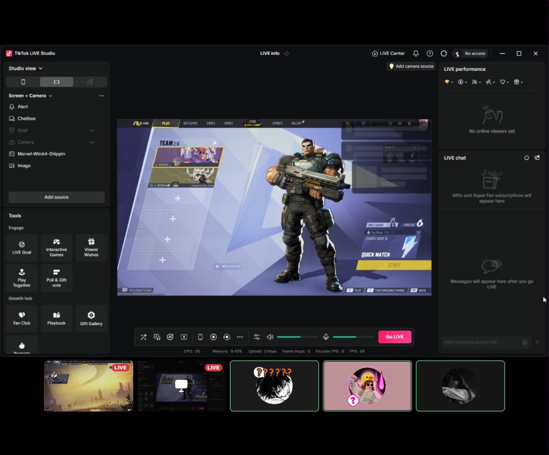Expand the Studio view dropdown
549x455 pixels.
26,69
